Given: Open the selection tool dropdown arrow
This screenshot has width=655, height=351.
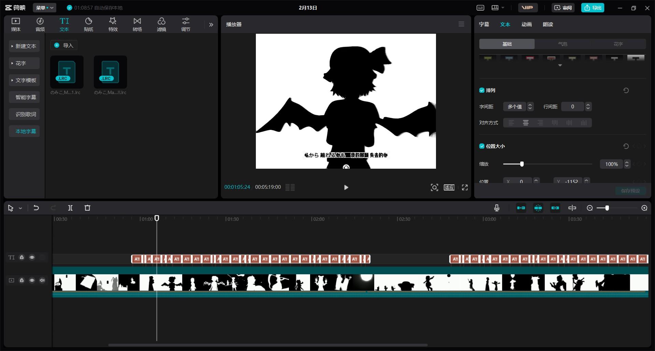Looking at the screenshot, I should click(20, 208).
